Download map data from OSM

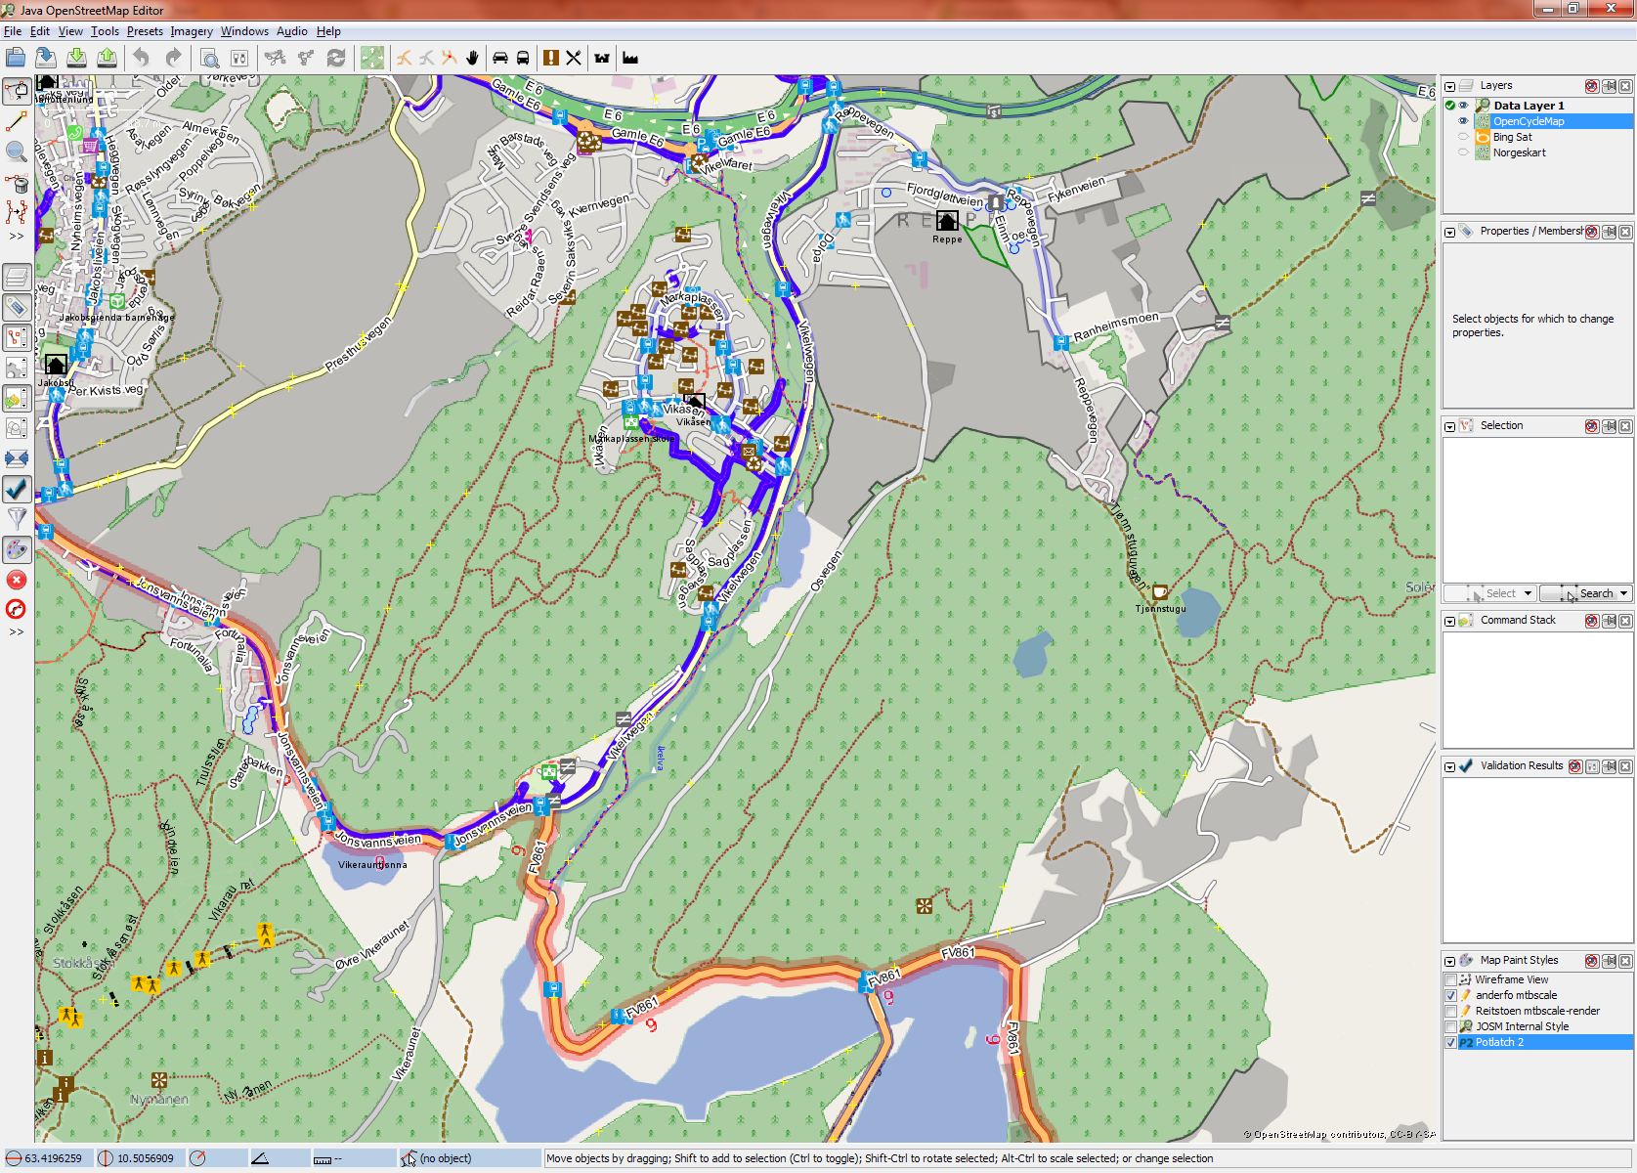click(76, 58)
